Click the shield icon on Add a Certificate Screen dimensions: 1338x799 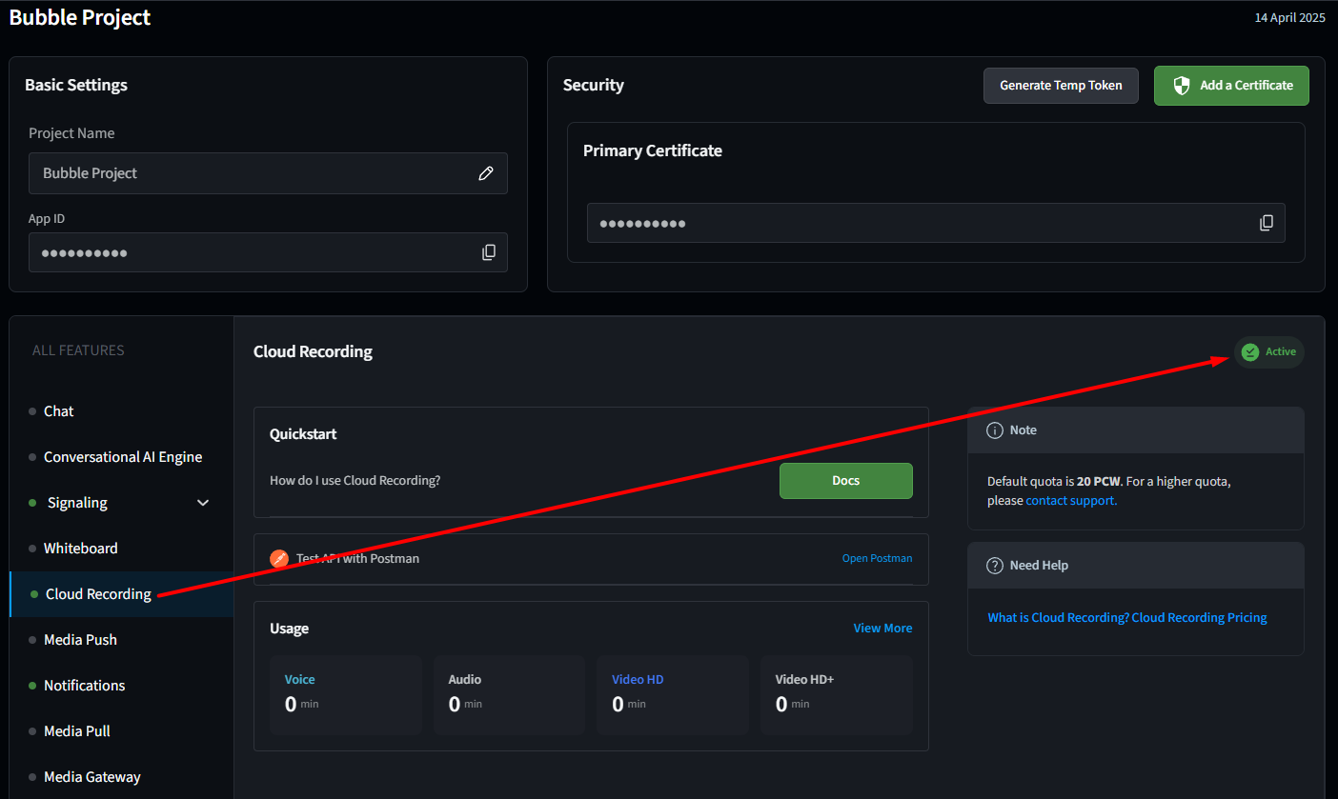click(1182, 86)
